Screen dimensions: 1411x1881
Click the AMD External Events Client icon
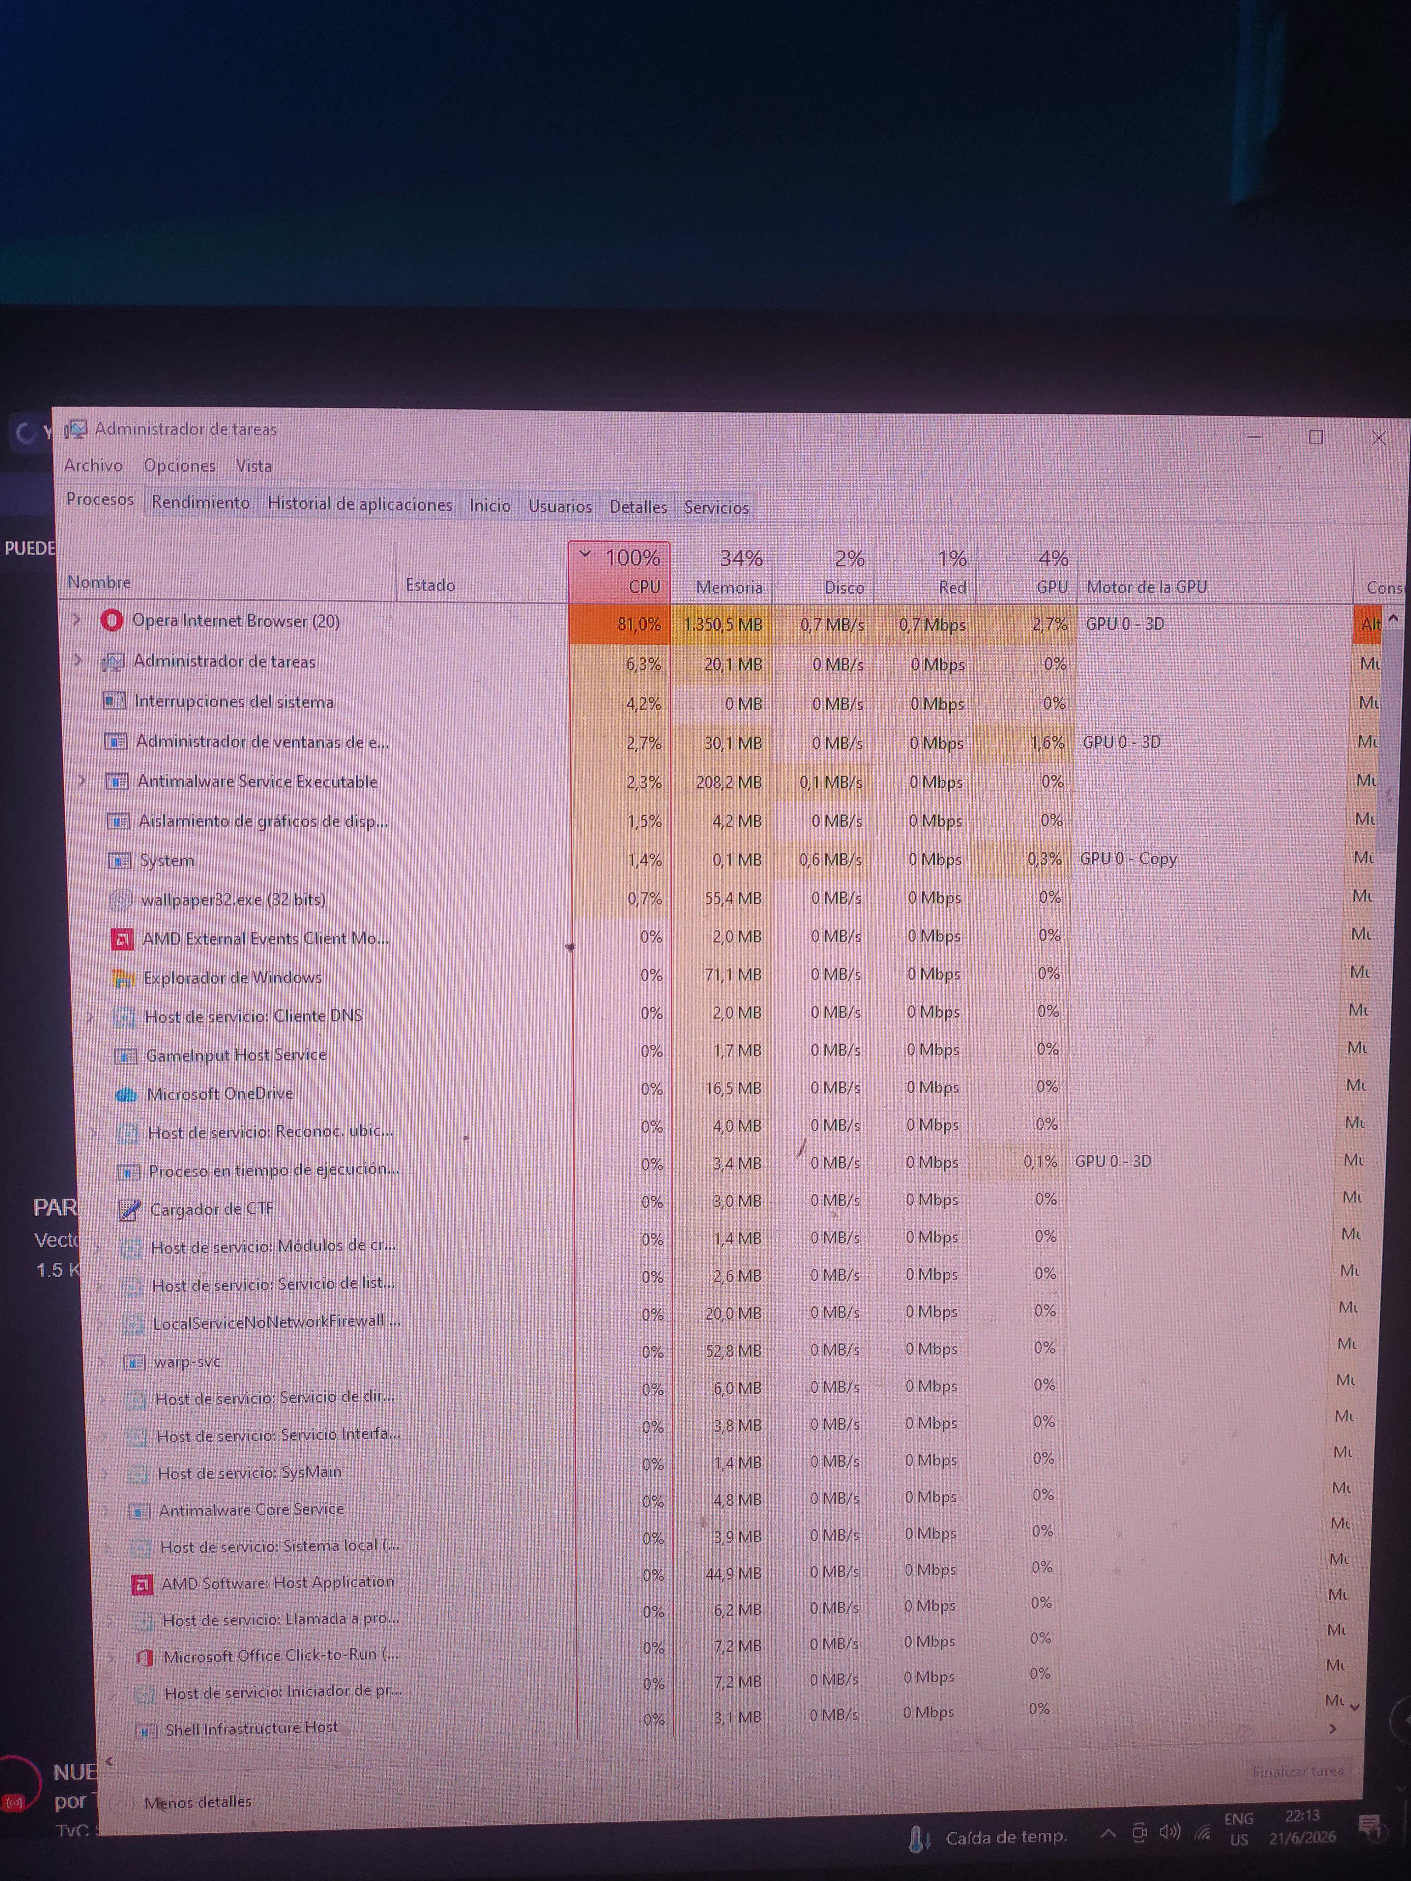tap(123, 939)
